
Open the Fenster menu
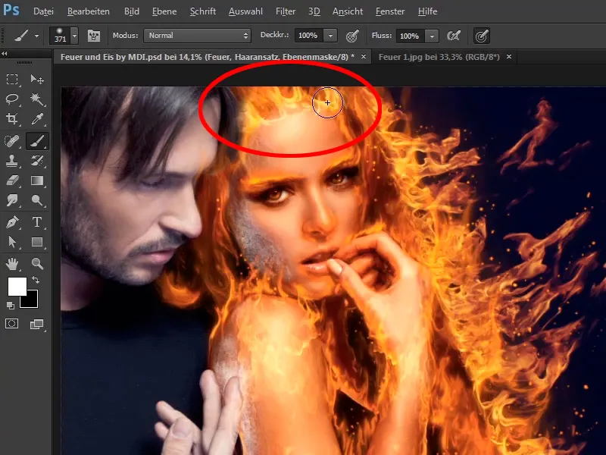tap(390, 11)
